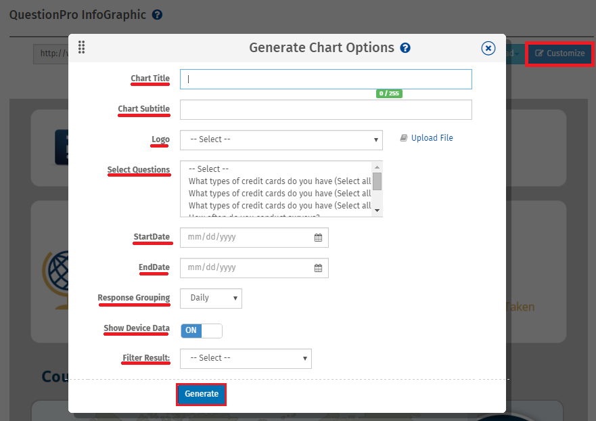Click the Chart Title label
Image resolution: width=596 pixels, height=421 pixels.
[x=150, y=79]
